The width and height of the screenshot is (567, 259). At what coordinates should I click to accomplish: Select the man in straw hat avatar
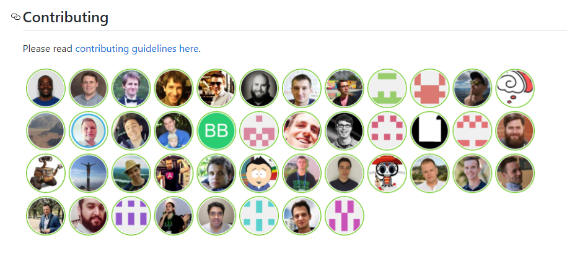131,173
